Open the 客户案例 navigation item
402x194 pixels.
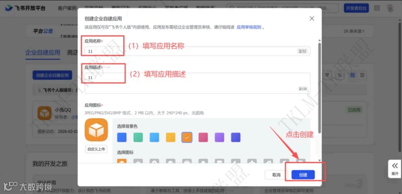coord(67,8)
